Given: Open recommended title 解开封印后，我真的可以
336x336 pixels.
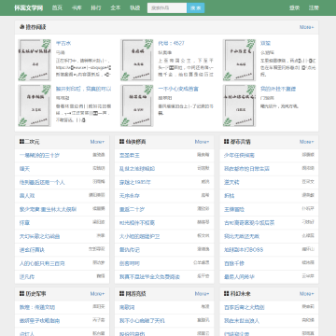Looking at the screenshot, I should (83, 89).
